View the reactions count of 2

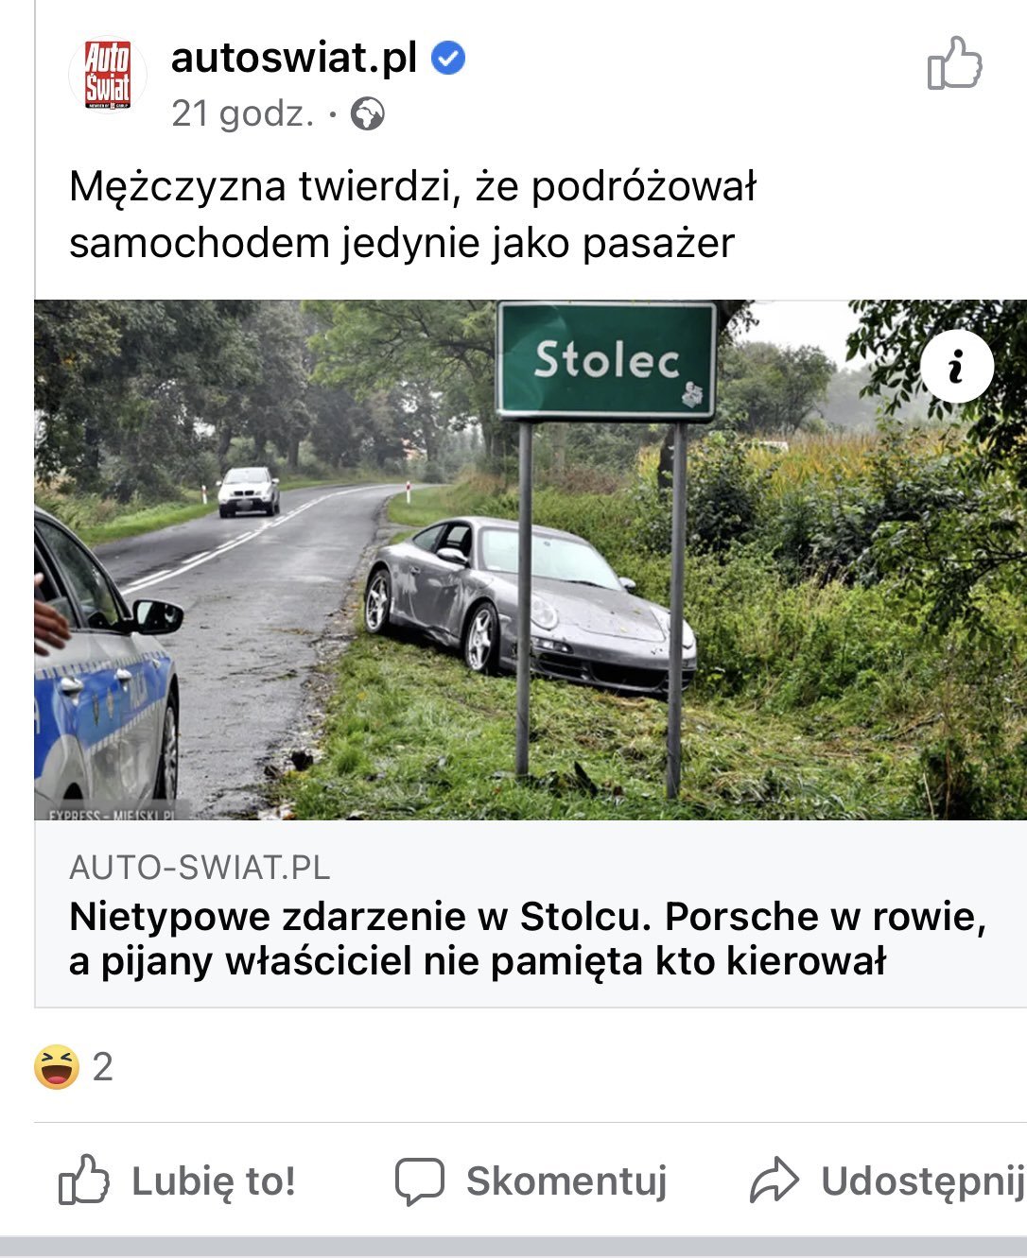pos(103,1068)
